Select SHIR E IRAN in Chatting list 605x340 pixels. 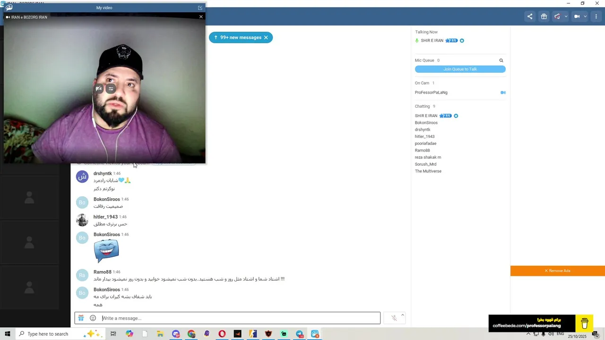click(x=426, y=116)
